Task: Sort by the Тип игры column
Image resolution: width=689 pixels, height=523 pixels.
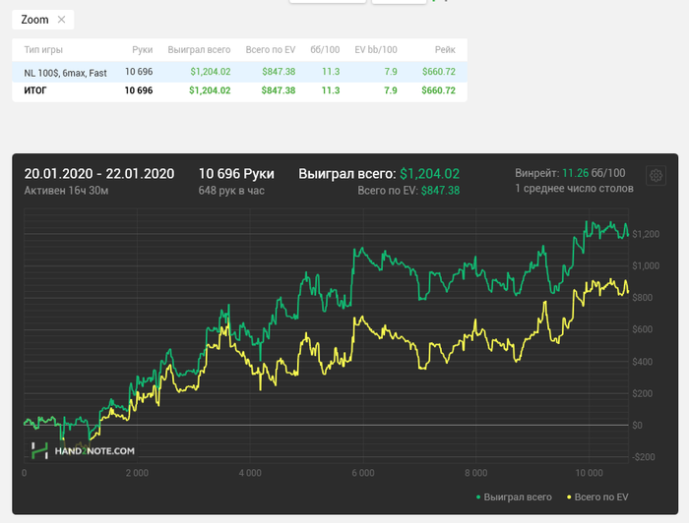Action: [43, 50]
